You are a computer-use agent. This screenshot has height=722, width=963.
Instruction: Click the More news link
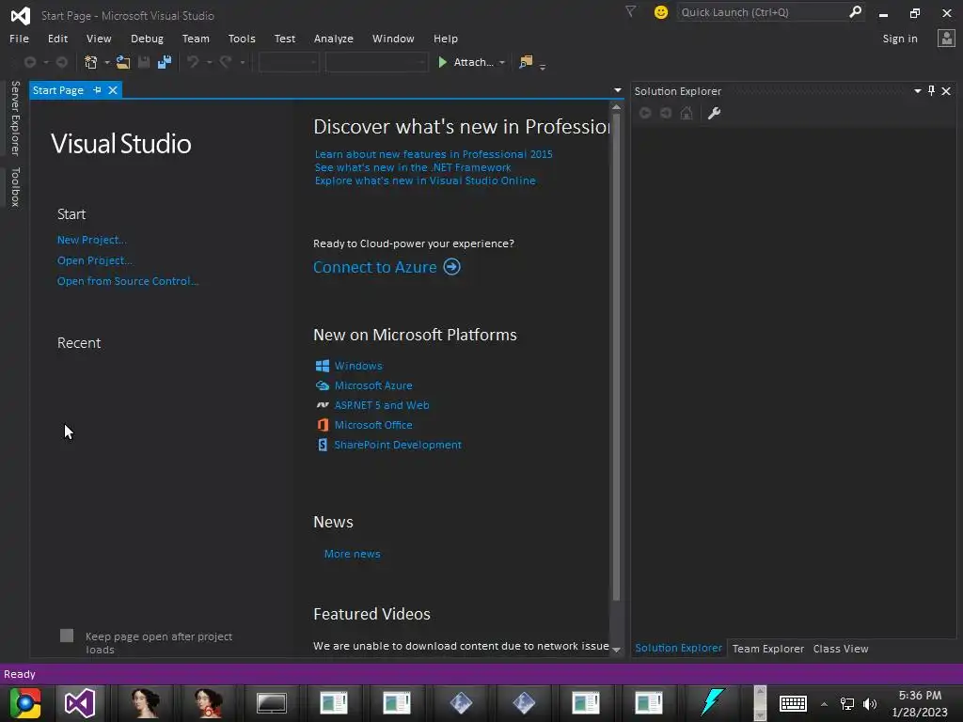pyautogui.click(x=352, y=554)
